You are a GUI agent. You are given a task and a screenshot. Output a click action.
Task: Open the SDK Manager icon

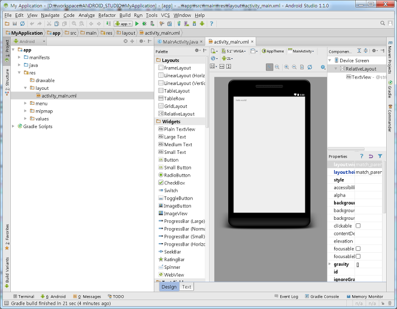(194, 23)
